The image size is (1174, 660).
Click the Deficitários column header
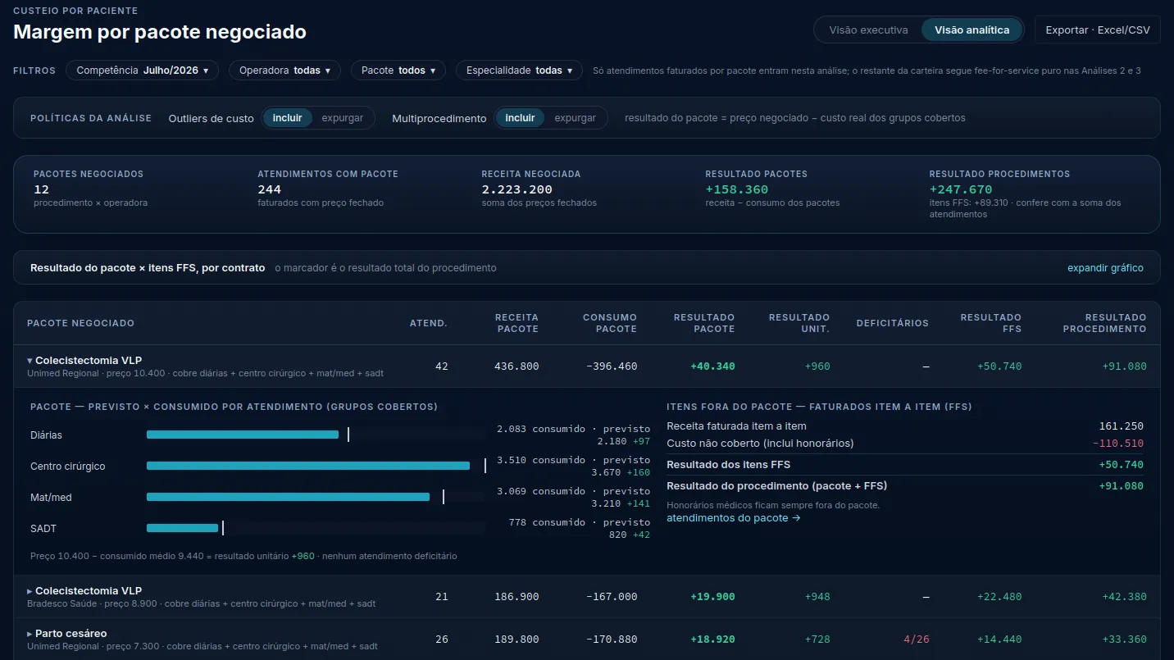tap(893, 323)
